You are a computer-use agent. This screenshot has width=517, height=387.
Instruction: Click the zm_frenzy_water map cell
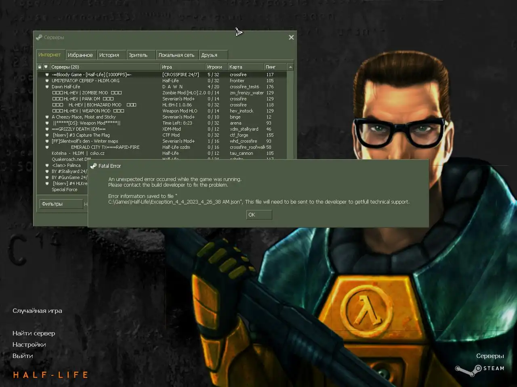click(x=247, y=93)
